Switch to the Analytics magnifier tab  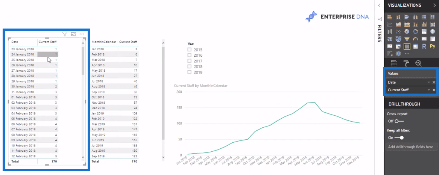419,63
